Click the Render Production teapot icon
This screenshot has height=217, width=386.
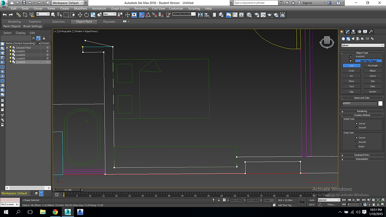pyautogui.click(x=270, y=15)
